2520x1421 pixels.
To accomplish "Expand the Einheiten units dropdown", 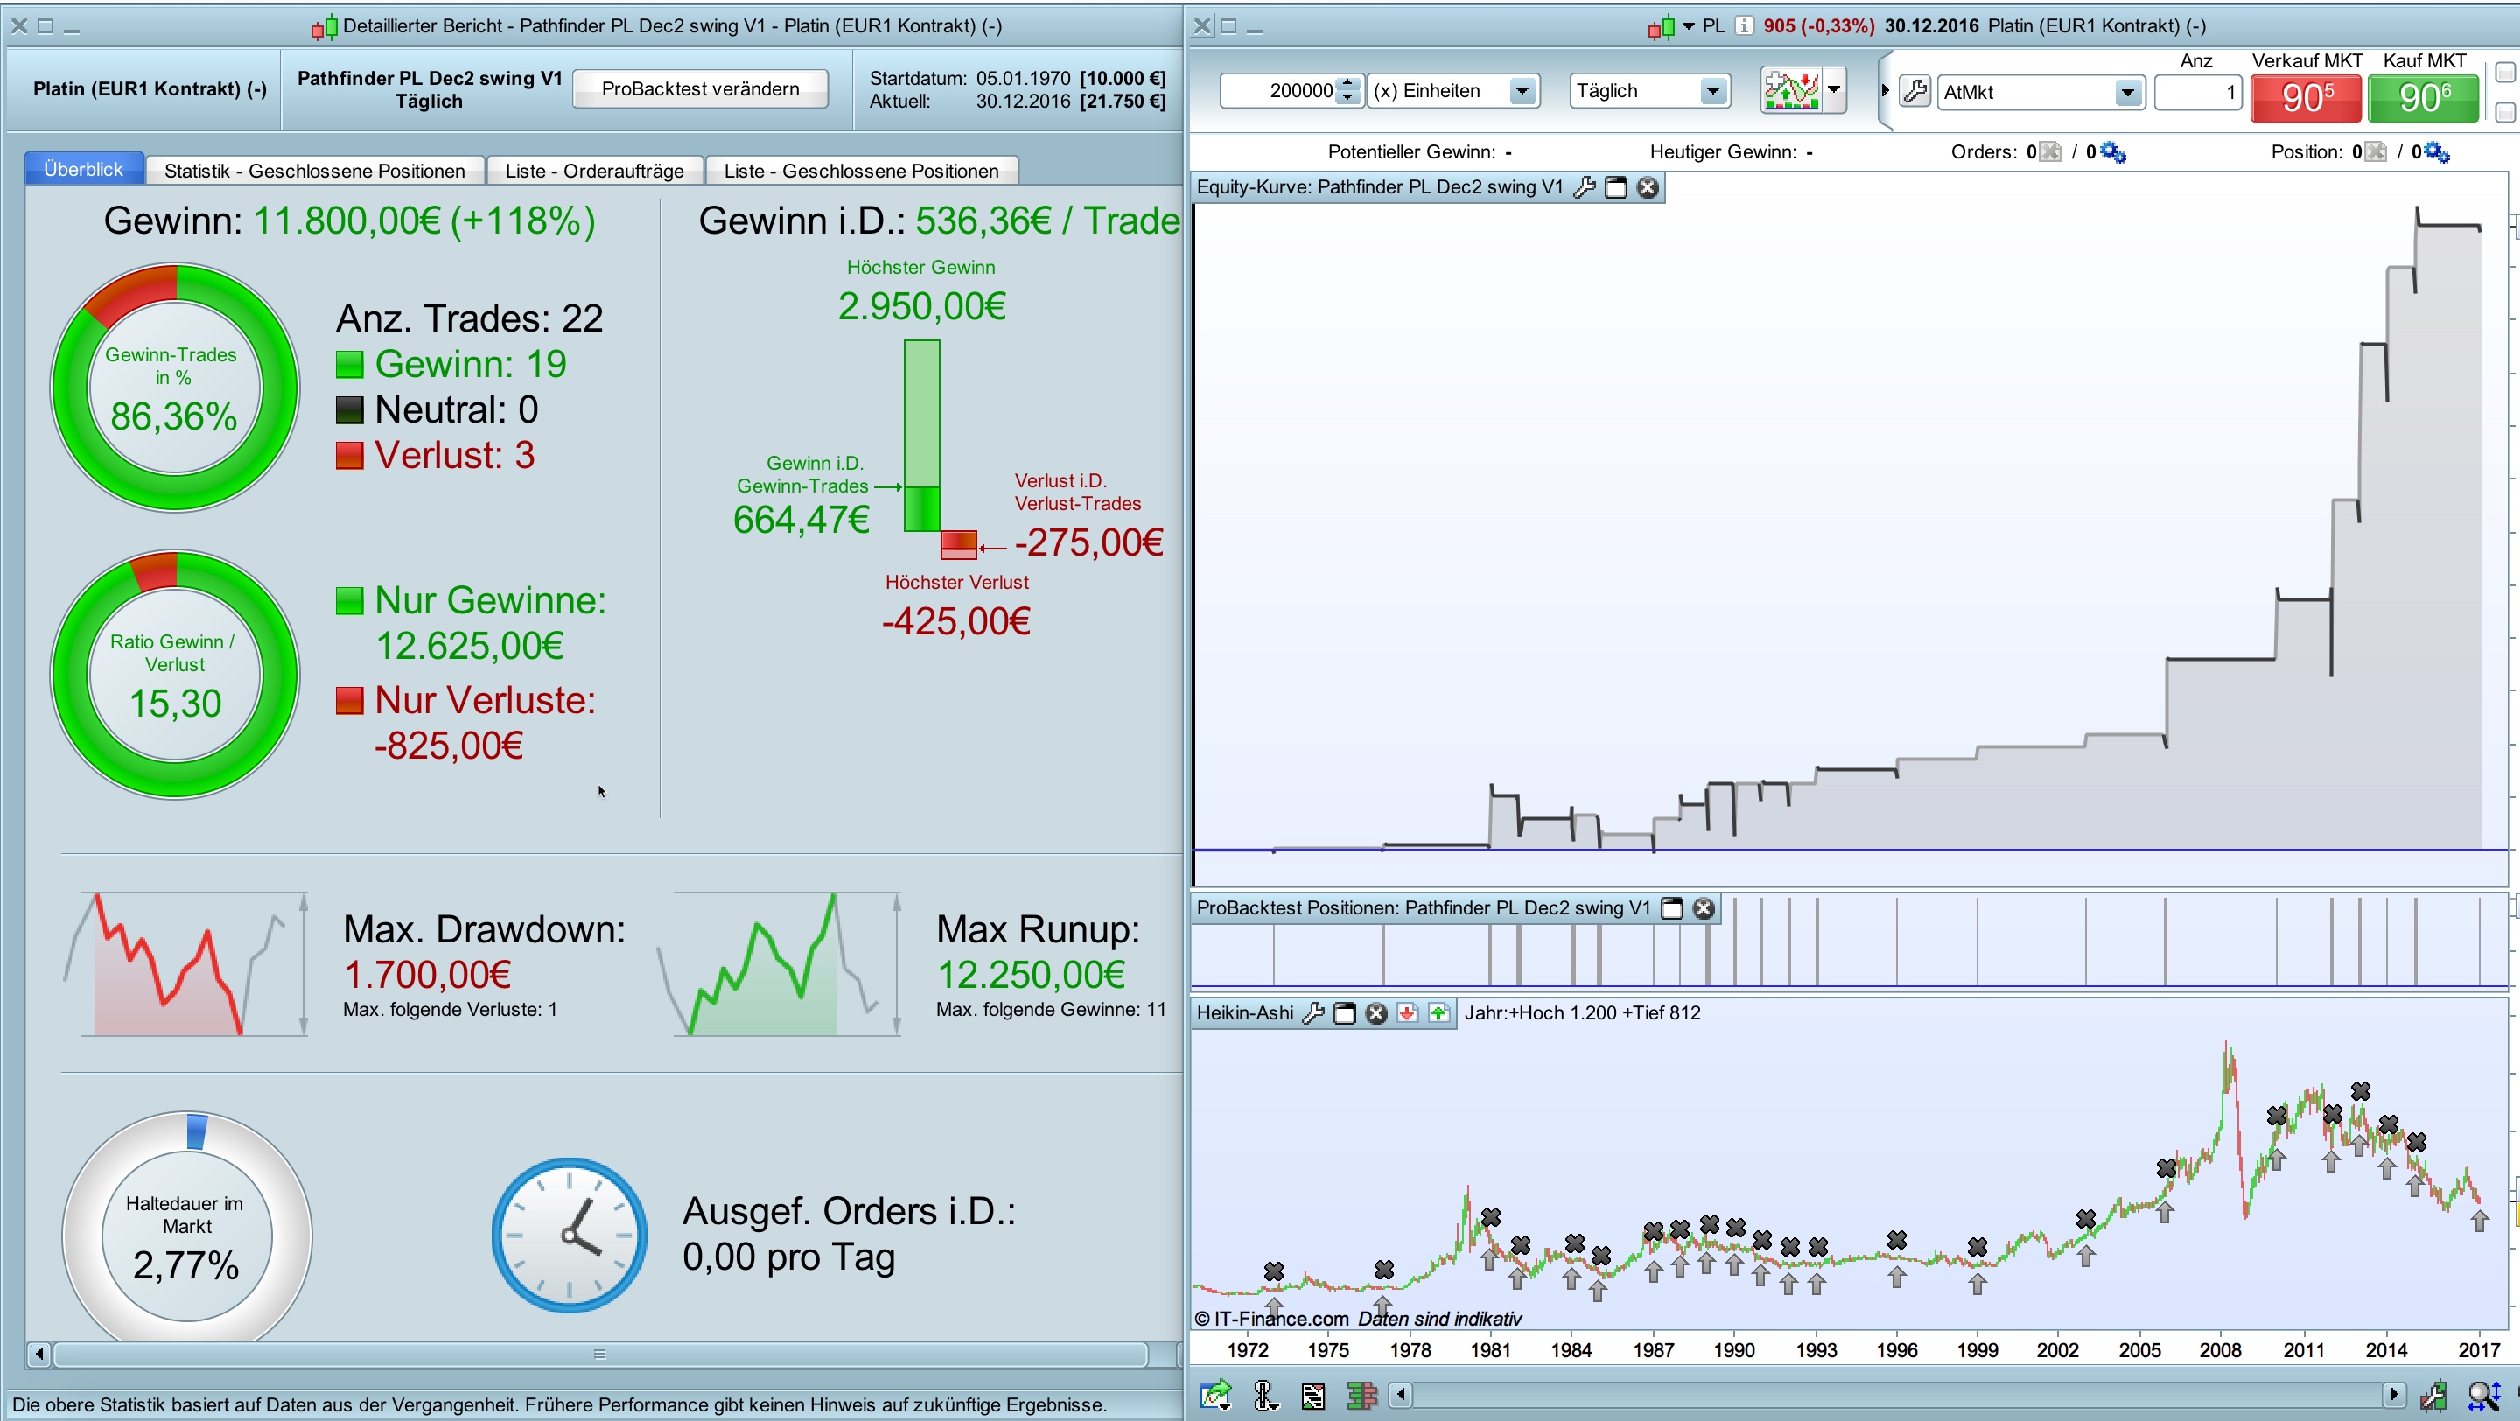I will [1522, 91].
